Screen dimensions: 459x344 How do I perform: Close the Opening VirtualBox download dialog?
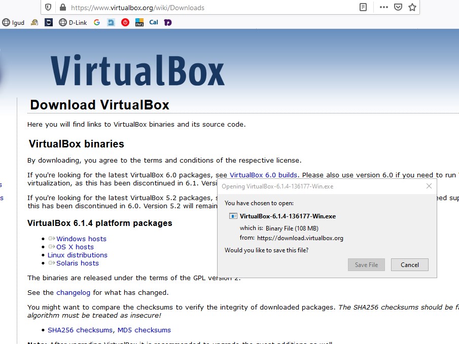(x=429, y=186)
